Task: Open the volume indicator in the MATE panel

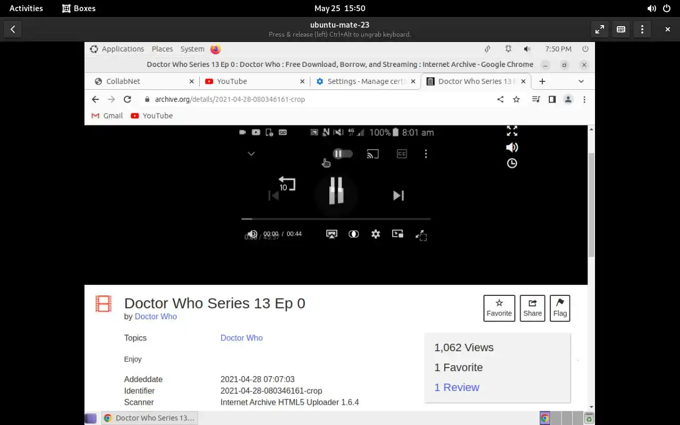Action: (527, 49)
